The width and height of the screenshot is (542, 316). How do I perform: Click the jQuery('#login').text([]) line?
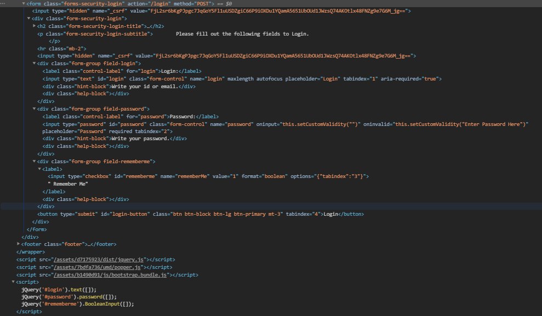pos(59,289)
